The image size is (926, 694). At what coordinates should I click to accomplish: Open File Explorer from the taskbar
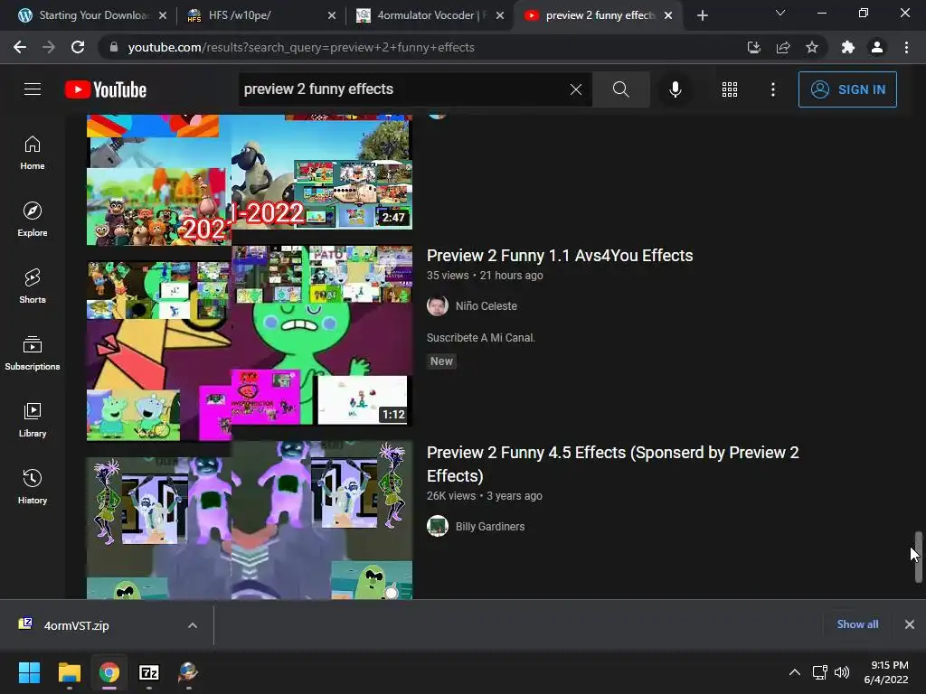(x=69, y=672)
